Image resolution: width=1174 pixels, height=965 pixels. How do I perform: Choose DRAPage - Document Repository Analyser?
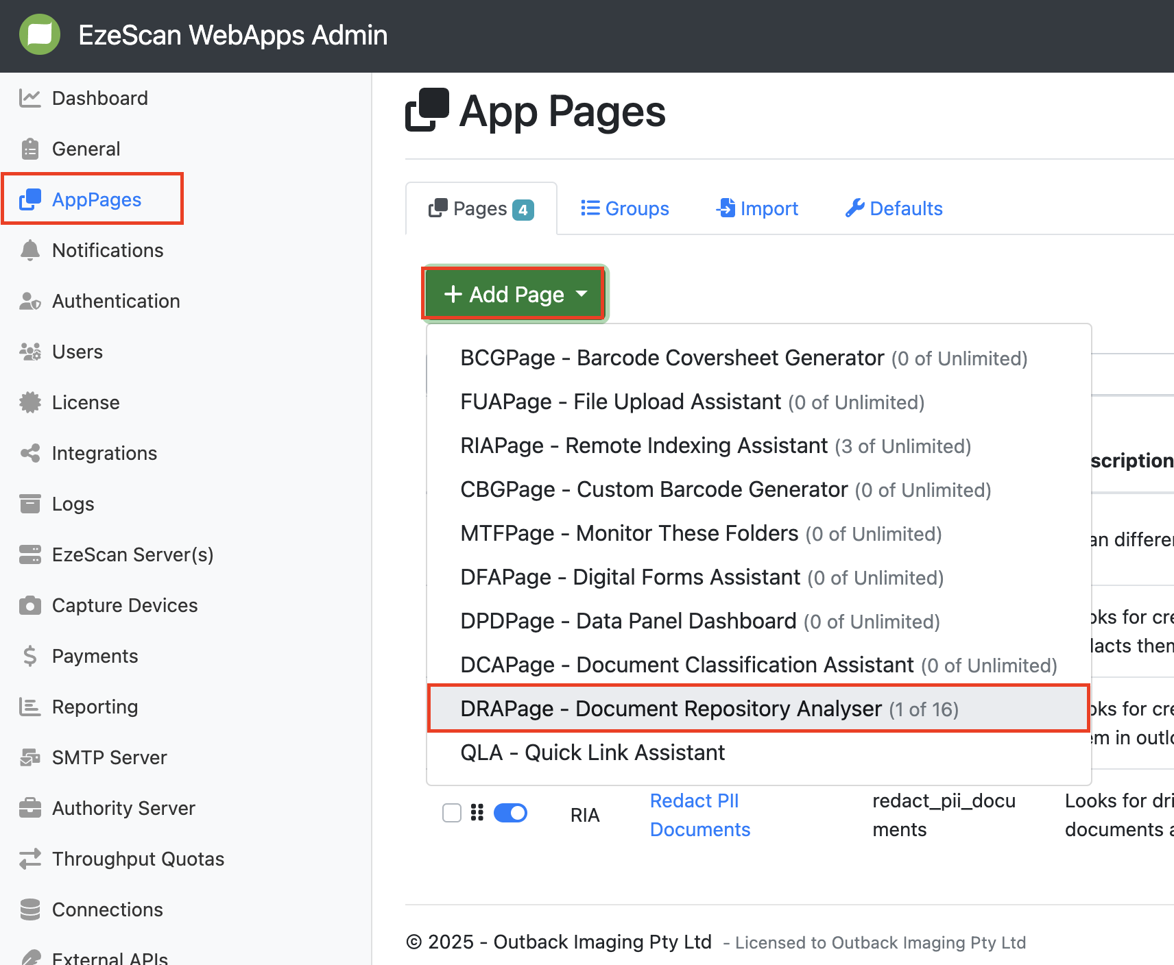709,709
